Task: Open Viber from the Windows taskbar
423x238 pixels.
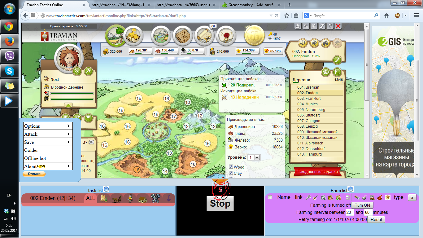Action: click(x=9, y=56)
